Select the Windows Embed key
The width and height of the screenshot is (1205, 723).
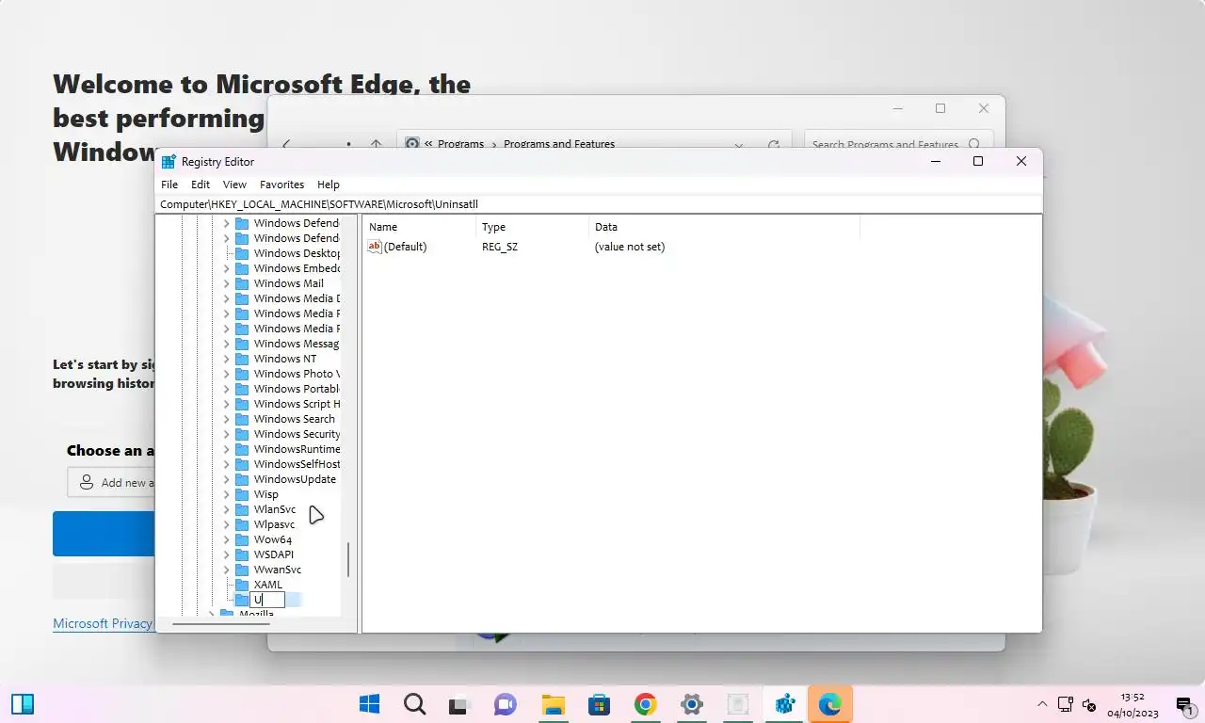pyautogui.click(x=297, y=268)
